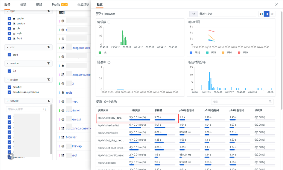
Task: Pause the auto refresh
Action: click(x=266, y=14)
